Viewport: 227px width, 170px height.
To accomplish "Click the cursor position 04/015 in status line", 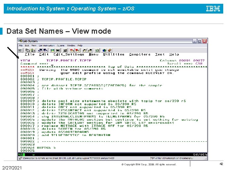I will click(200, 155).
